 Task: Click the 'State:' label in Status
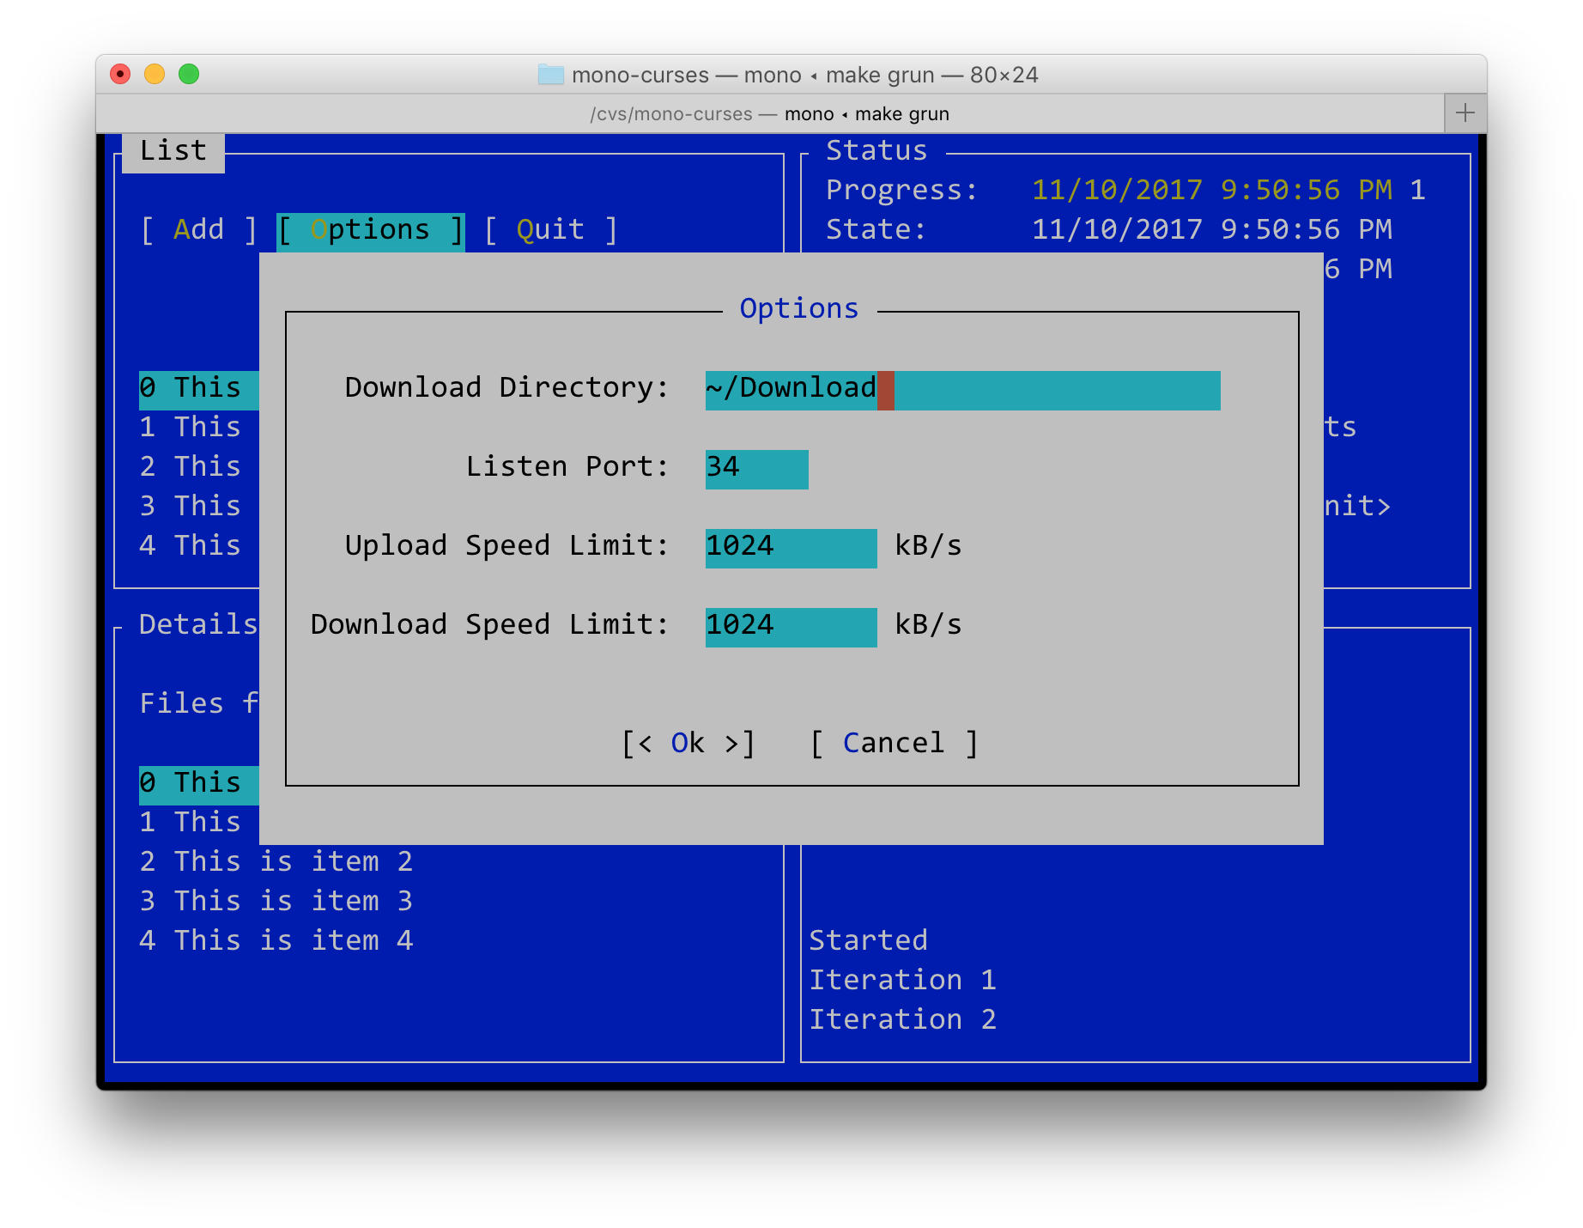876,229
